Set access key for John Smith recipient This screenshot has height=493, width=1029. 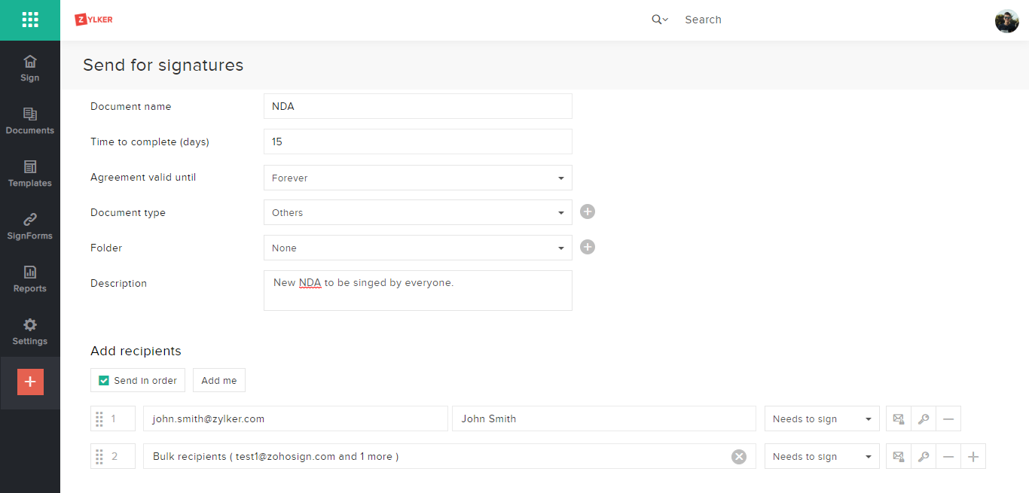tap(924, 419)
